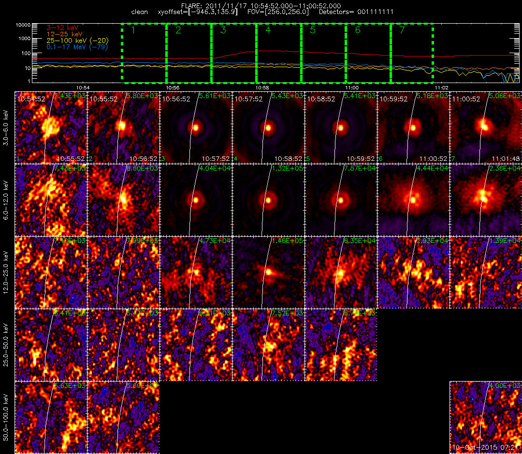This screenshot has width=522, height=454.
Task: Click the '50.0-100.0 keV' row label
Action: click(6, 417)
